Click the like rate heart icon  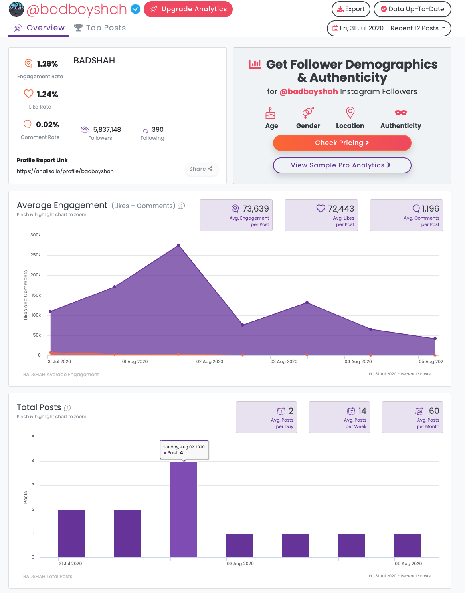[28, 94]
